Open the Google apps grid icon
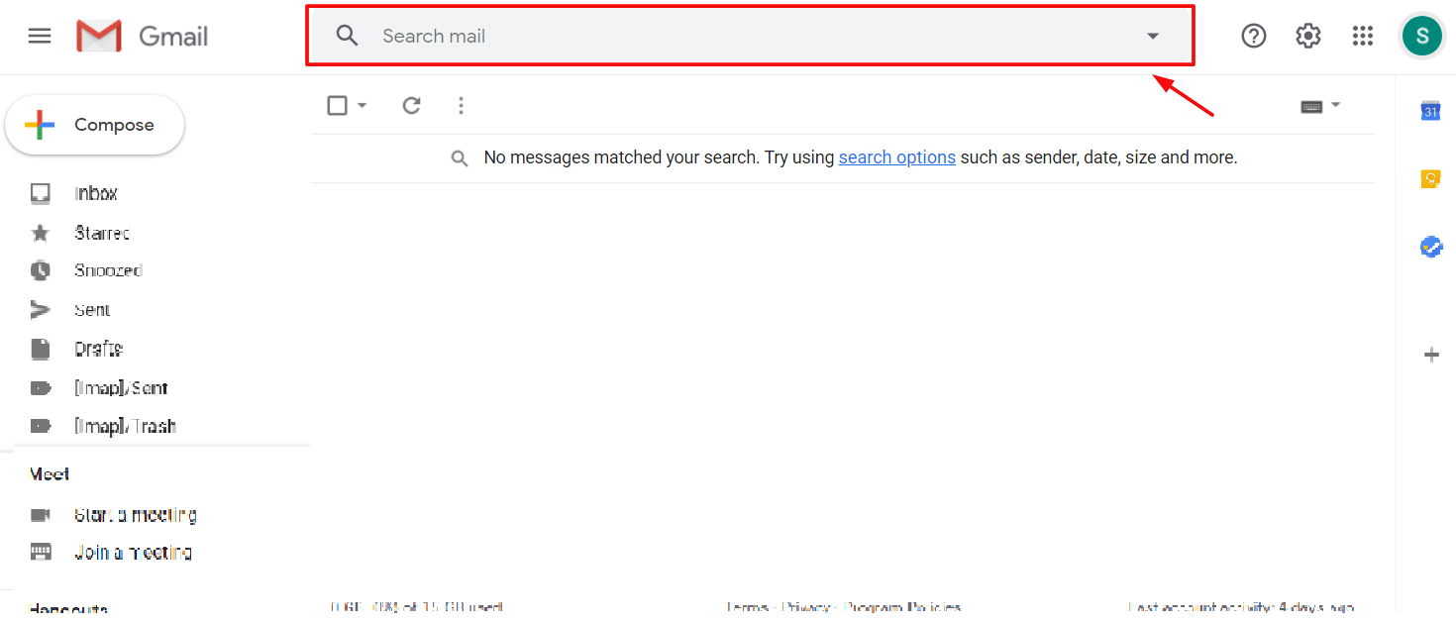This screenshot has height=623, width=1456. (1363, 36)
